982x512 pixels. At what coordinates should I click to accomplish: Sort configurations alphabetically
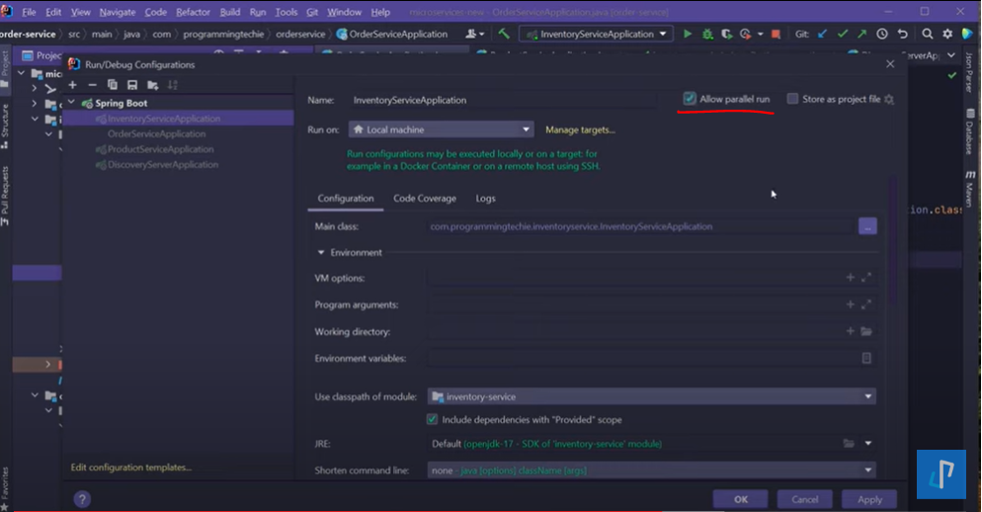coord(173,85)
